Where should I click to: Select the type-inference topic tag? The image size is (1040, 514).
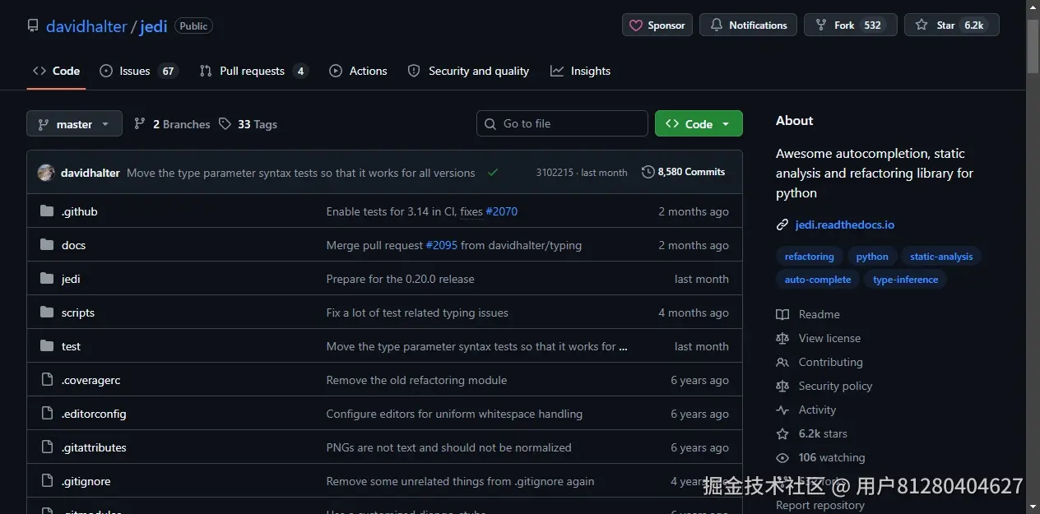[905, 280]
